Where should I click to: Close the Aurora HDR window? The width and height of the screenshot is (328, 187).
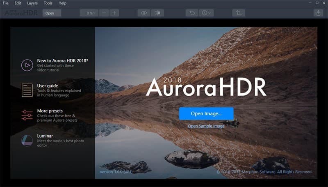pos(324,3)
